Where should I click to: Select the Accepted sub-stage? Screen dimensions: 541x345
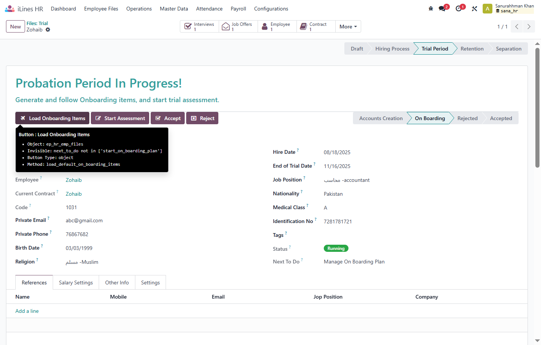501,118
